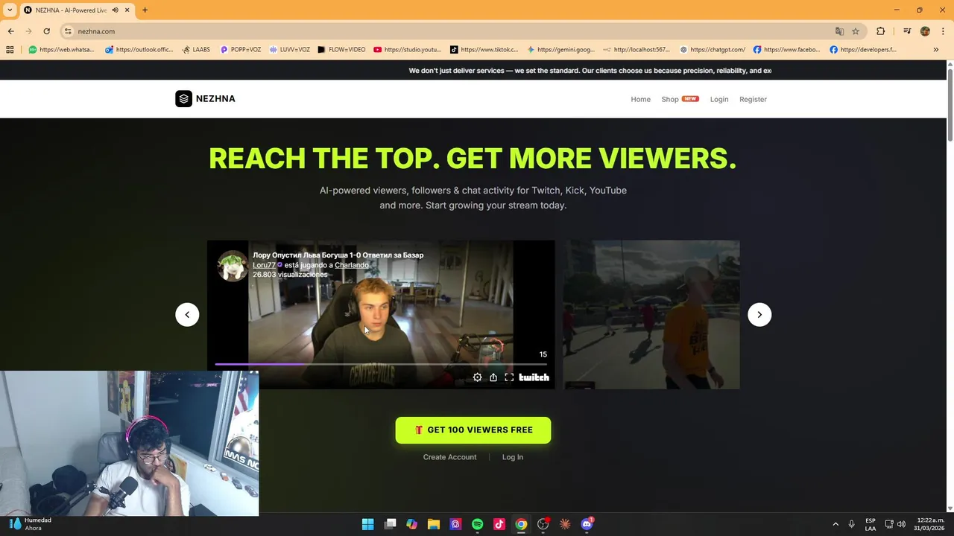Open Twitch player settings gear
Viewport: 954px width, 536px height.
478,377
